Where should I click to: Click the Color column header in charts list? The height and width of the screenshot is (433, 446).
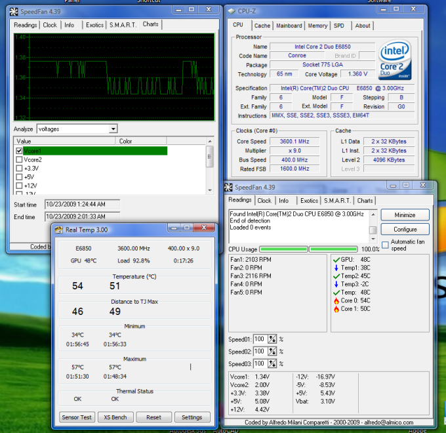(141, 141)
